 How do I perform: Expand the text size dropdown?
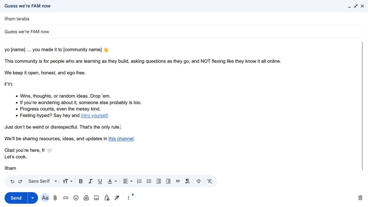click(68, 182)
